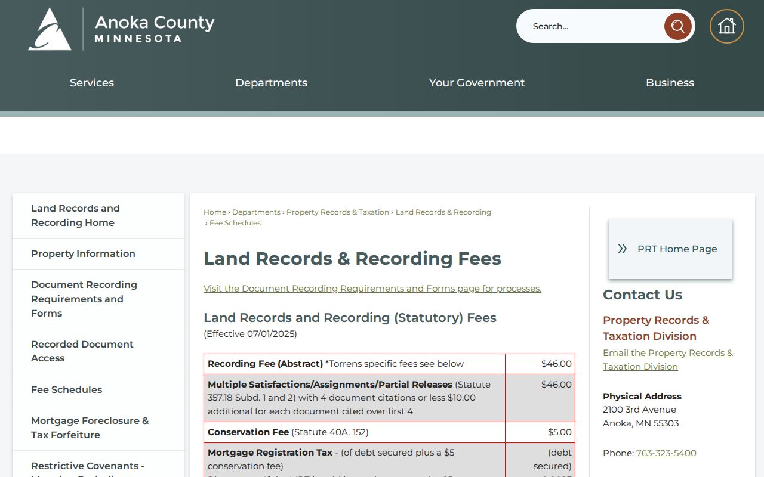Select the Land Records & Recording Fees heading
This screenshot has width=764, height=477.
[352, 259]
